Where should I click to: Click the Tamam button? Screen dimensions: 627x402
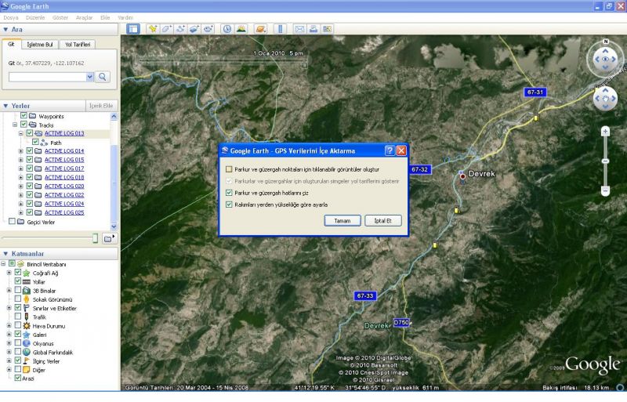click(x=342, y=221)
